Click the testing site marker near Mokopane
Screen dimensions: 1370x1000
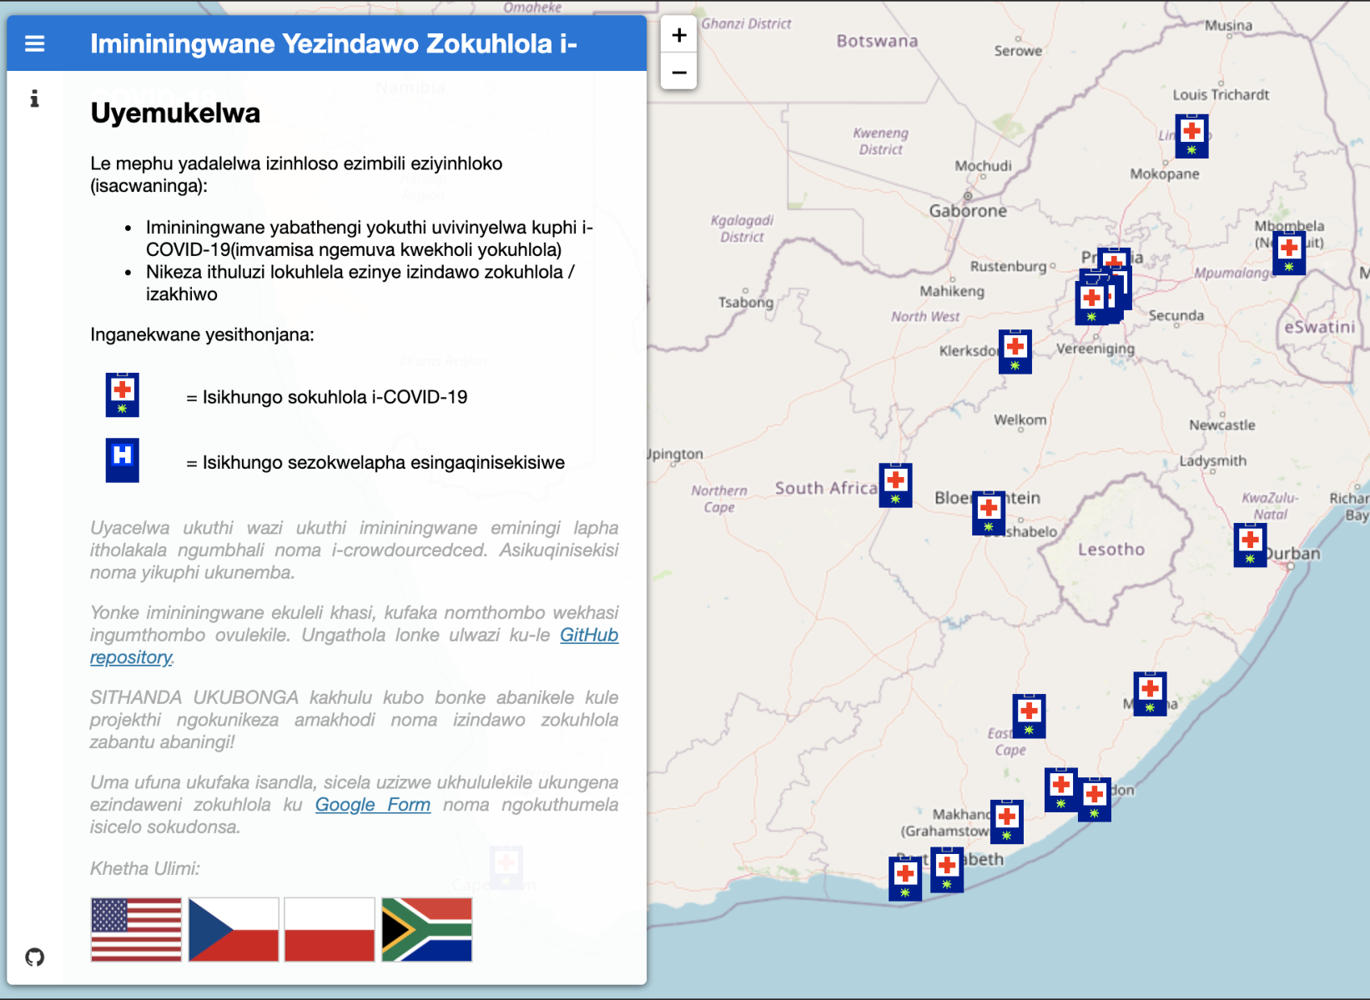coord(1191,136)
